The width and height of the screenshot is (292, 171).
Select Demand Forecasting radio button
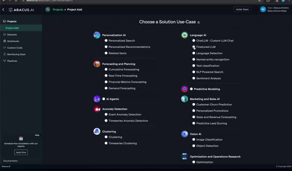click(106, 88)
